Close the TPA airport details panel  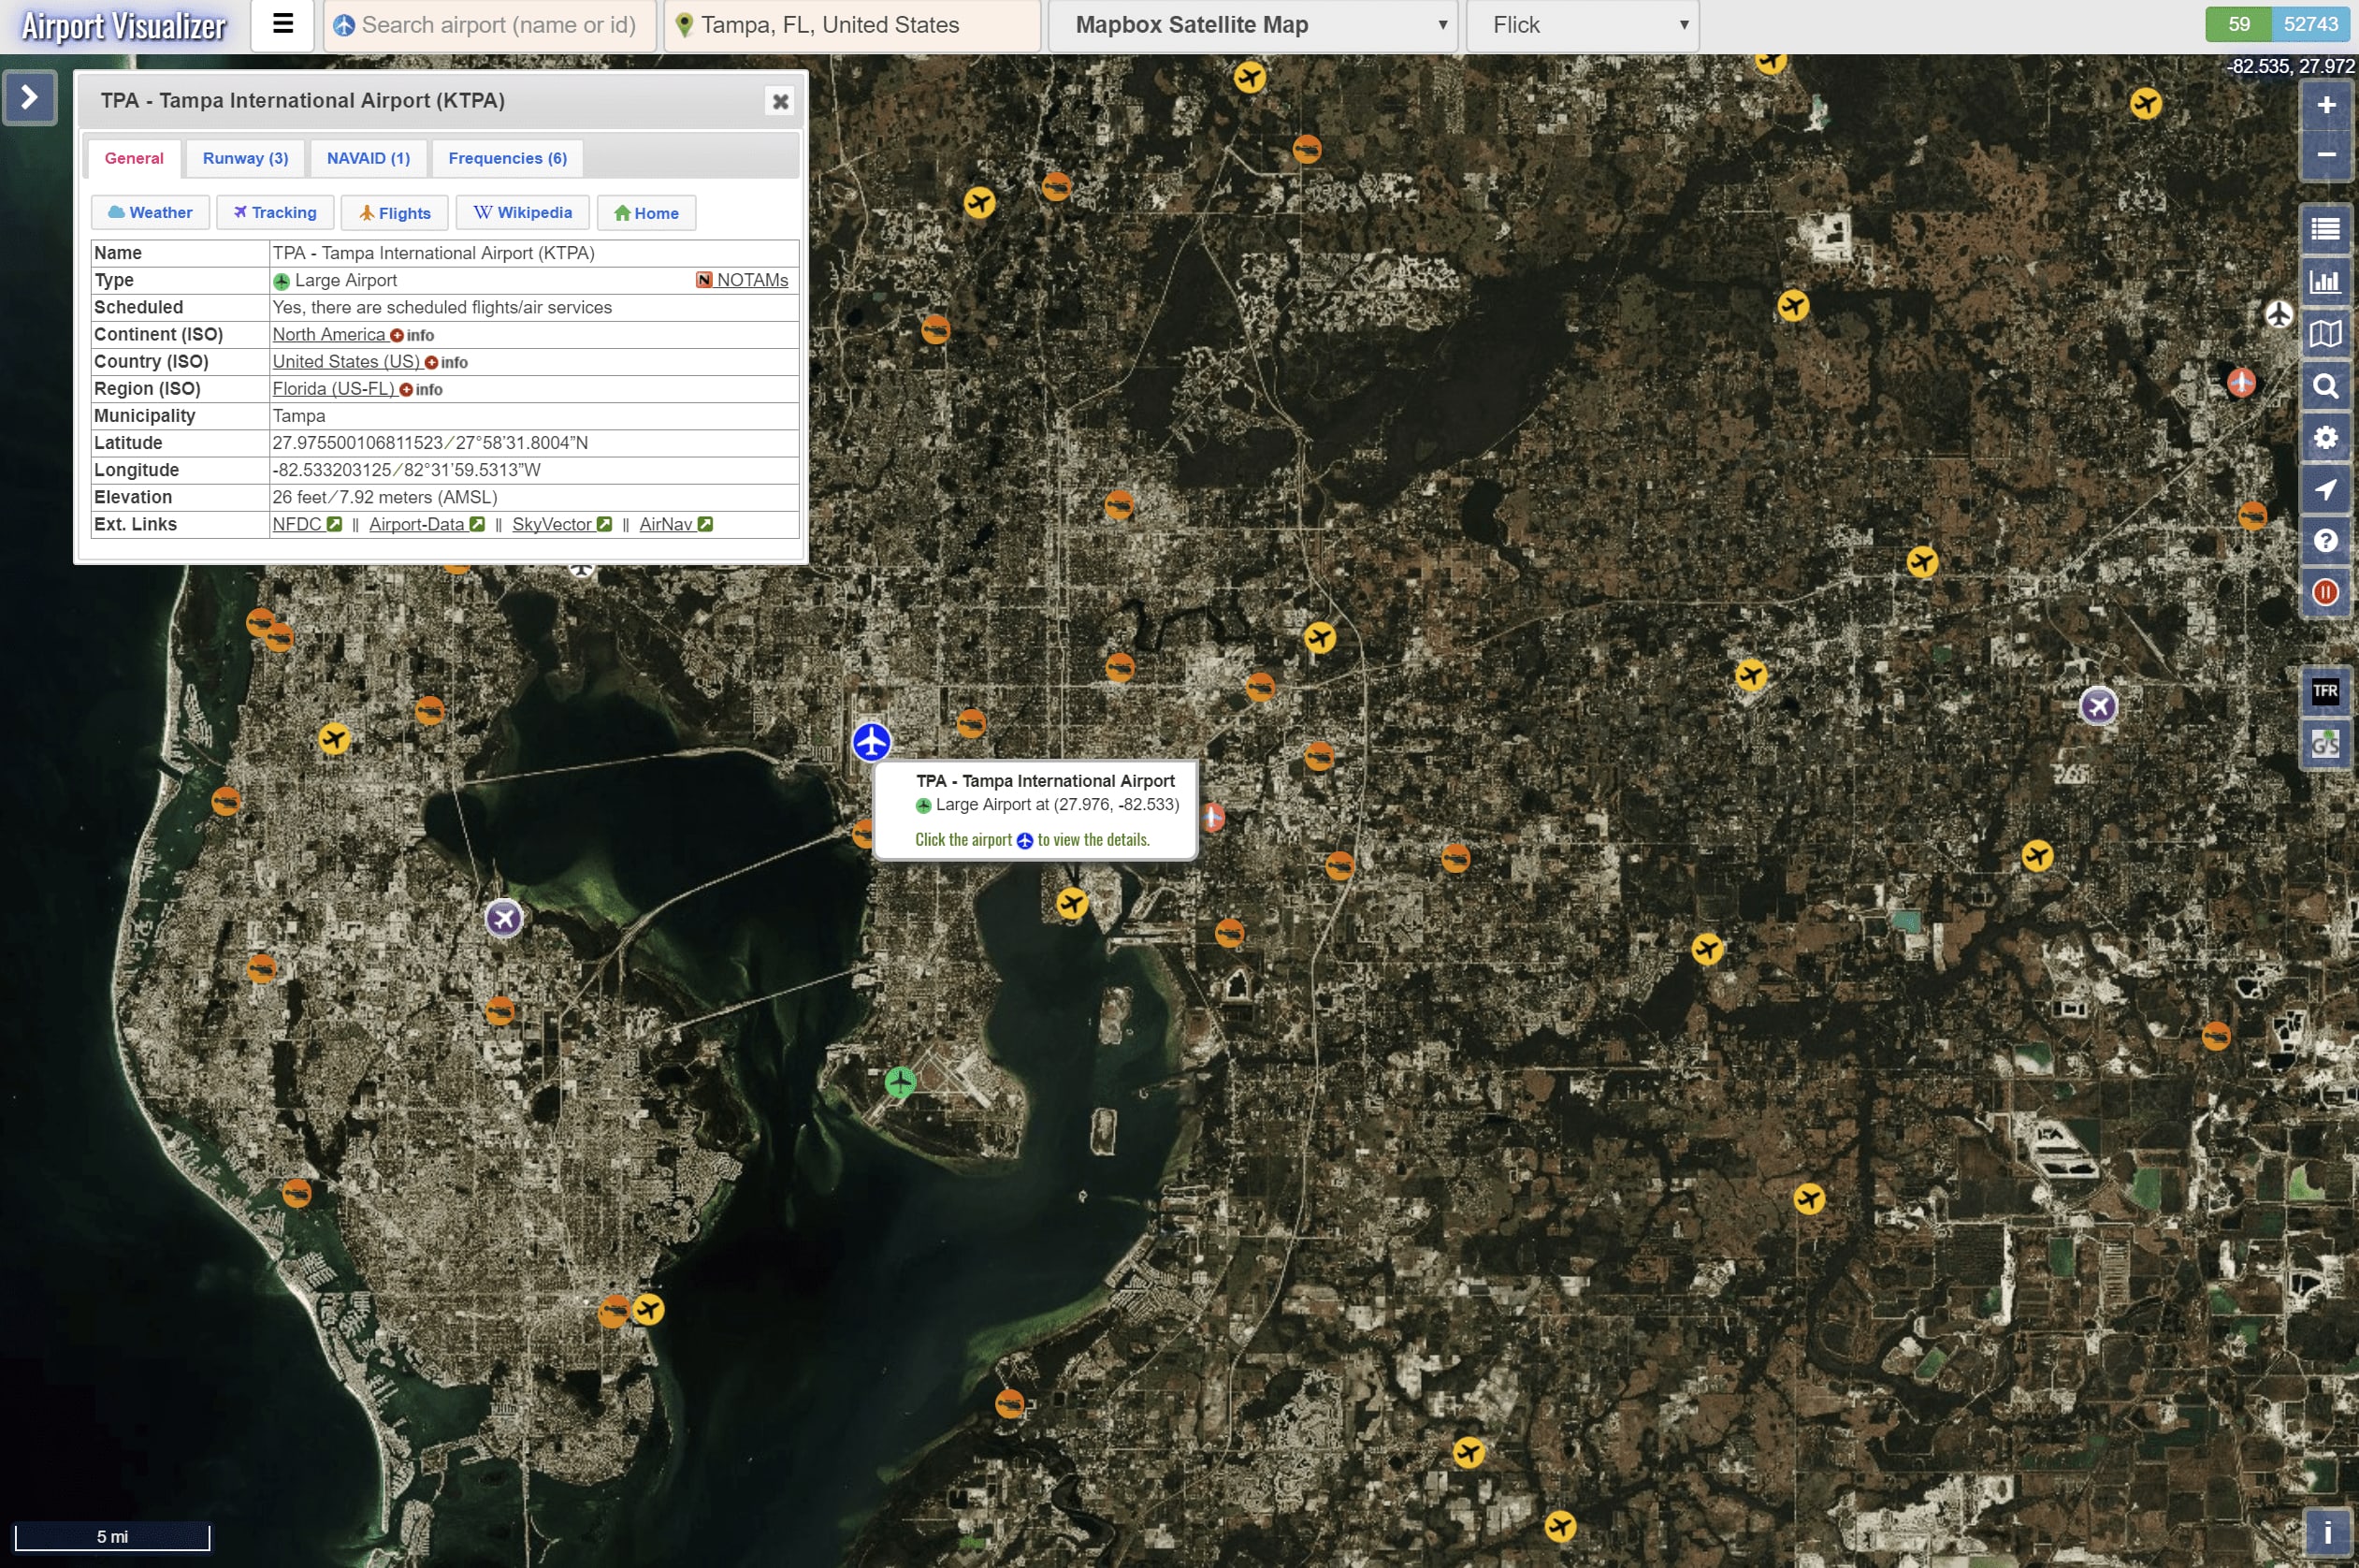tap(781, 101)
